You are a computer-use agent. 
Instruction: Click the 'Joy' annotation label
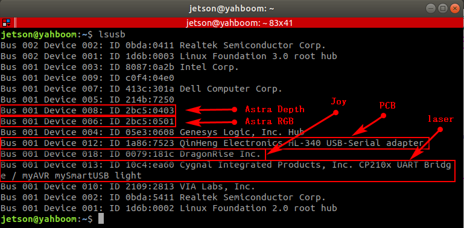click(338, 103)
